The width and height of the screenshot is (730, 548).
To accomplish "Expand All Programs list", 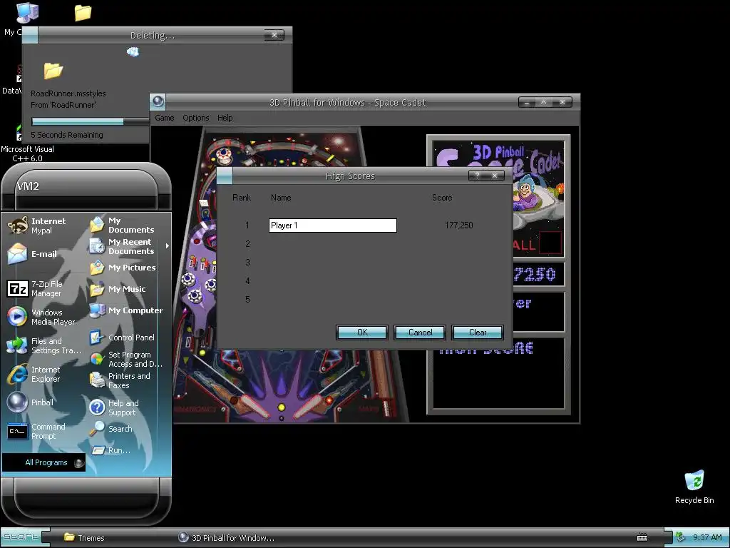I will [44, 462].
